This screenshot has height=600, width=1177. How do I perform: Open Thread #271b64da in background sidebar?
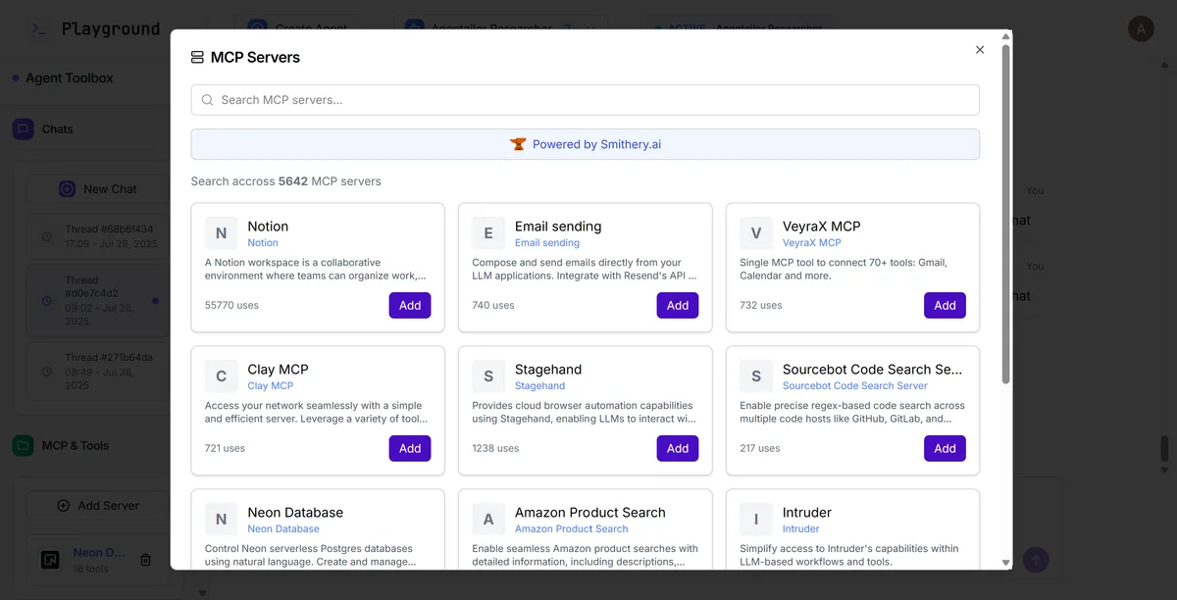96,372
